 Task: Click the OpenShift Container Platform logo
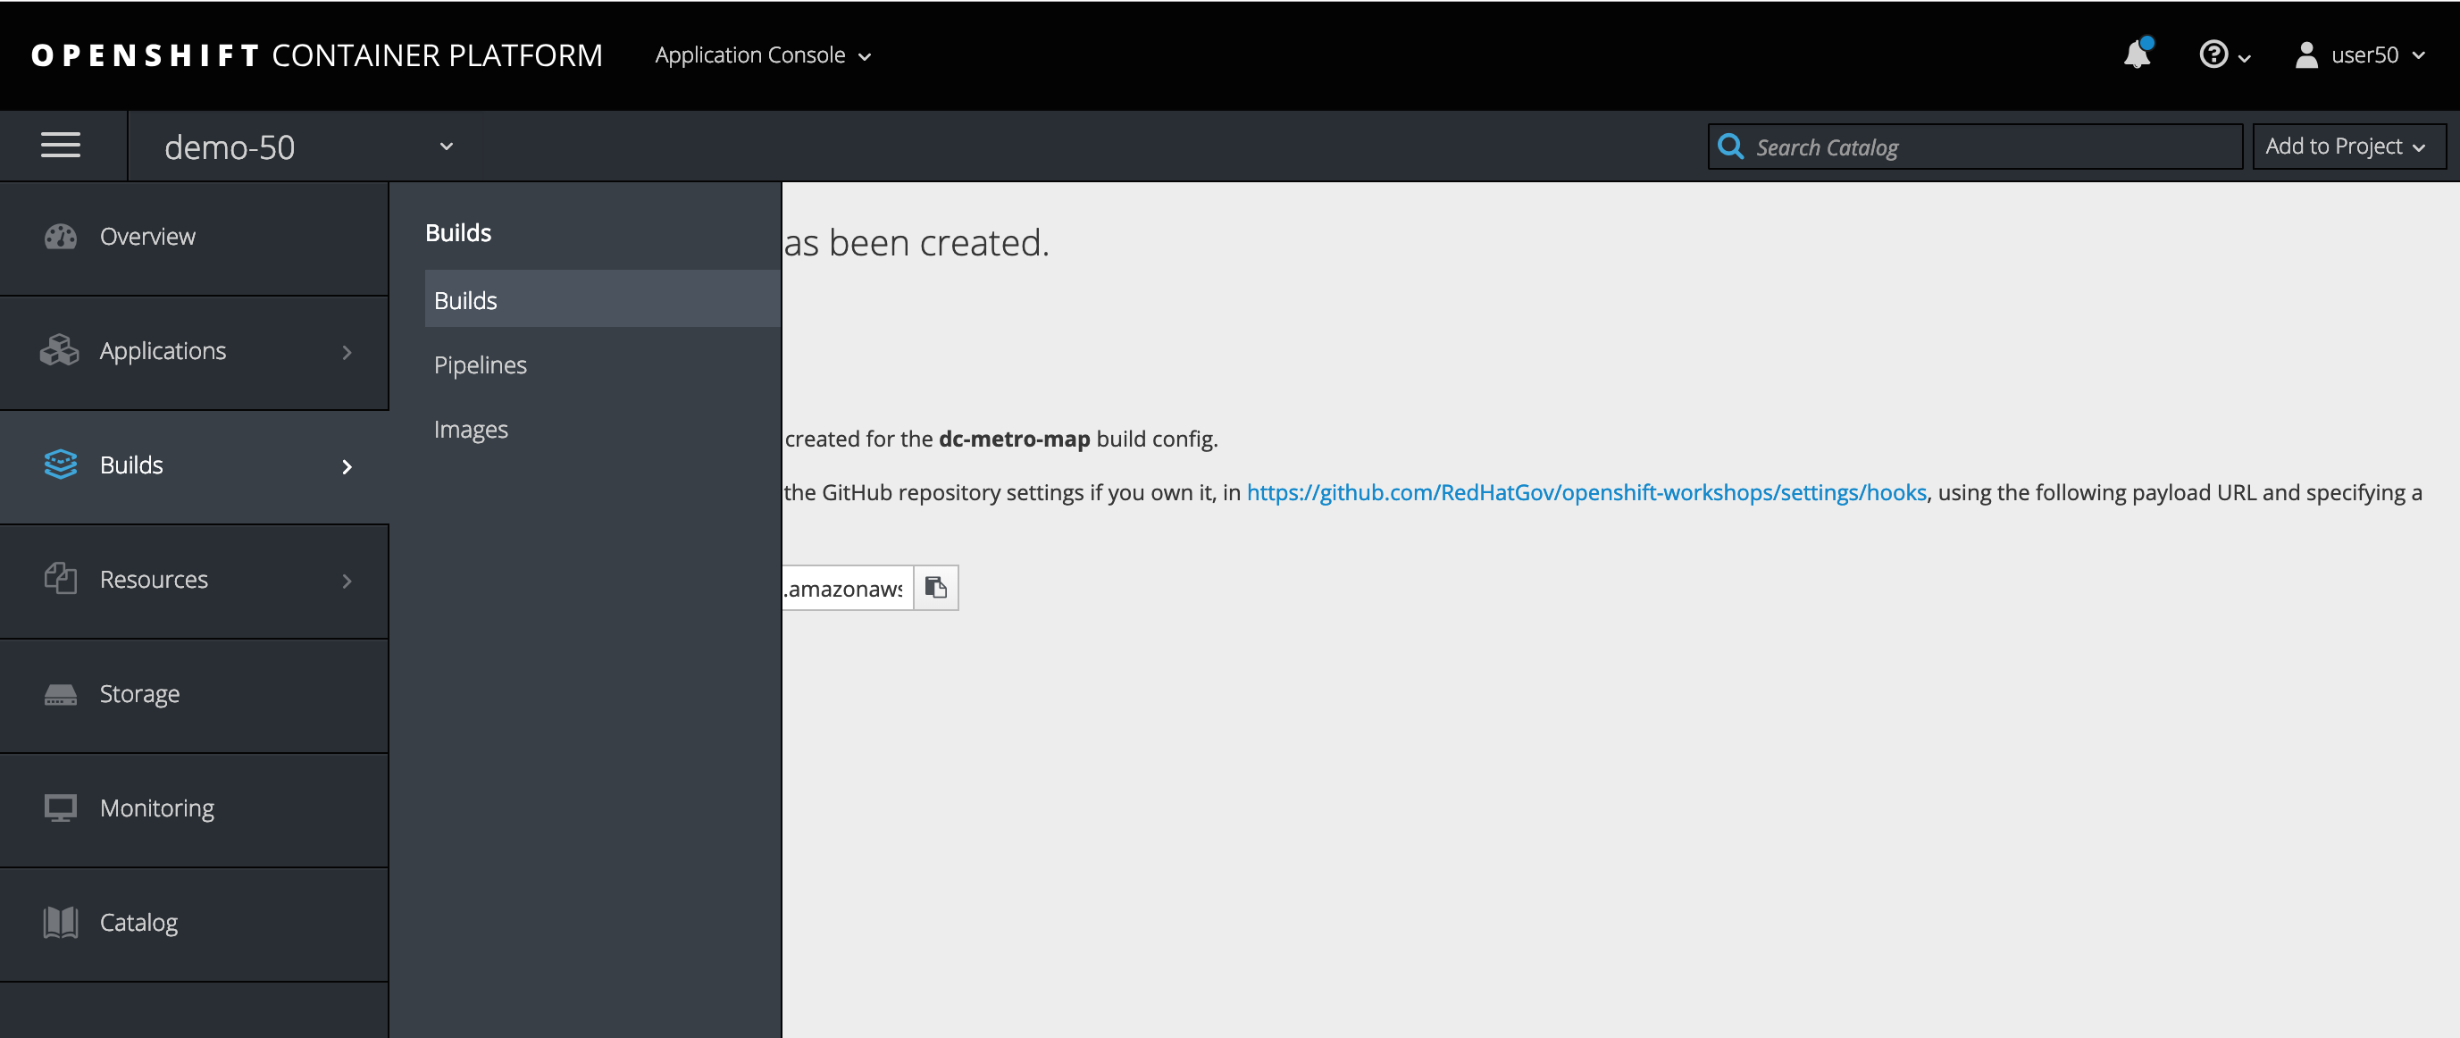click(x=316, y=55)
